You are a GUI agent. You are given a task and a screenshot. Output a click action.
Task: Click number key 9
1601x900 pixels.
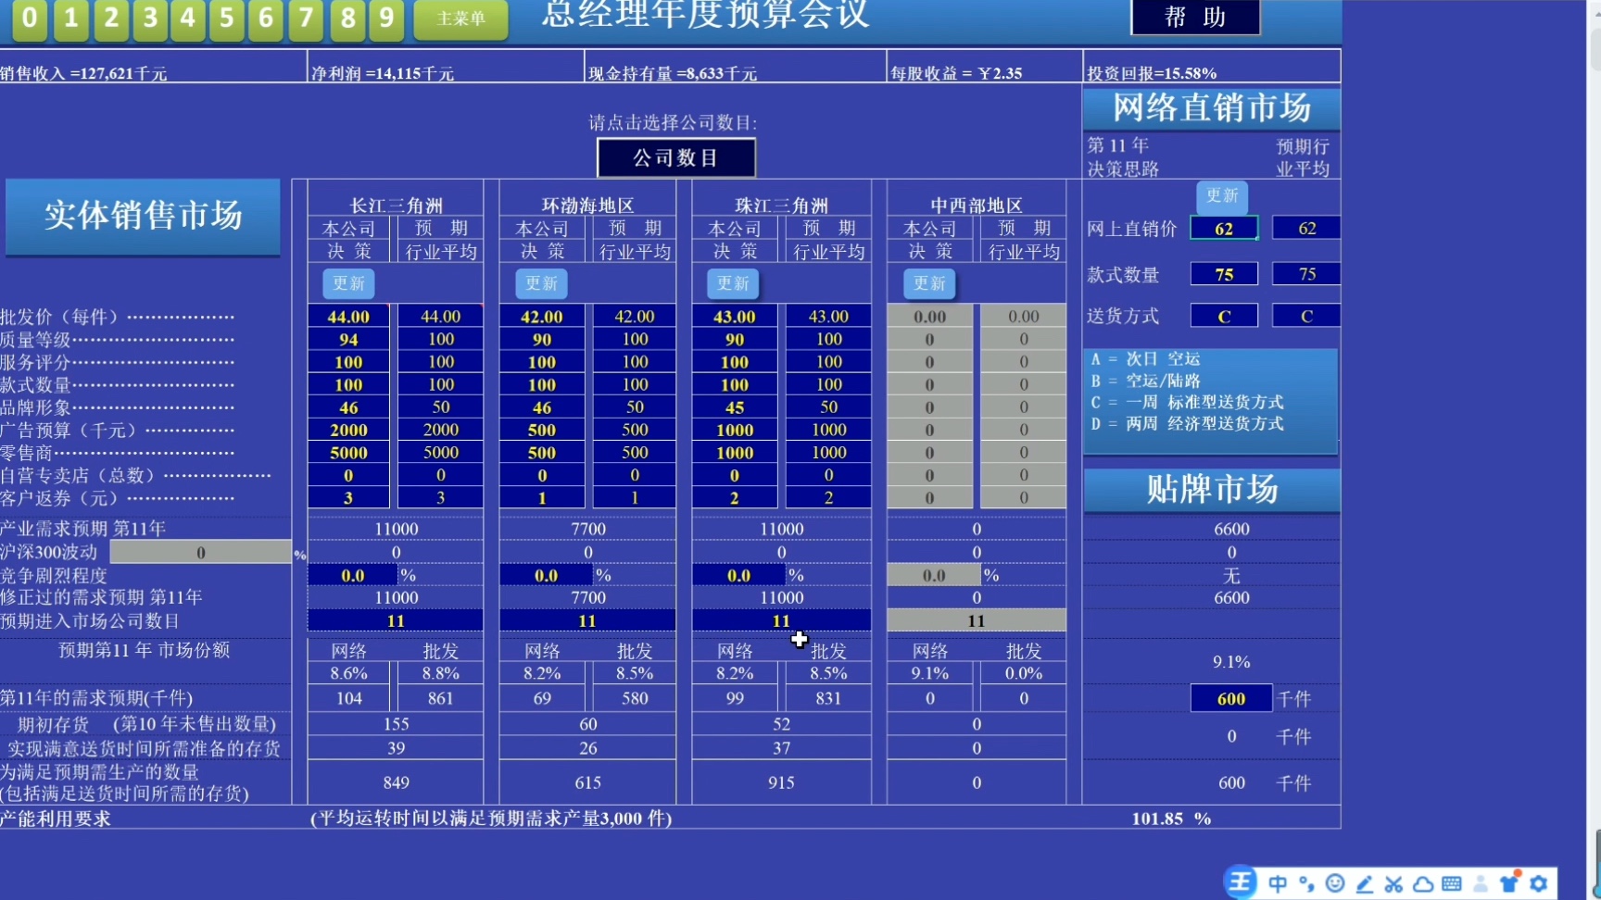(386, 18)
